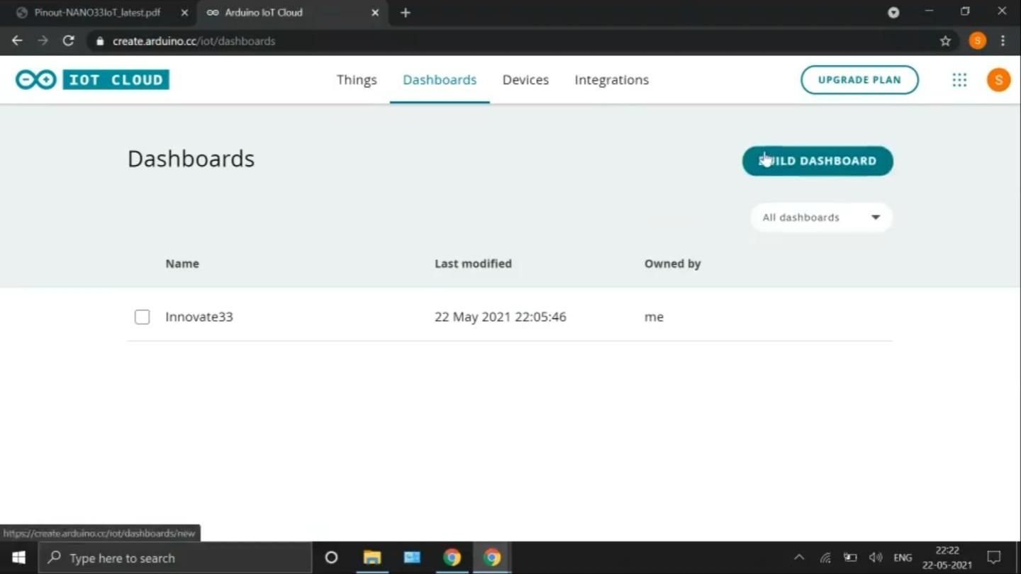Select the checkbox next to Innovate33
This screenshot has width=1021, height=574.
[x=142, y=317]
